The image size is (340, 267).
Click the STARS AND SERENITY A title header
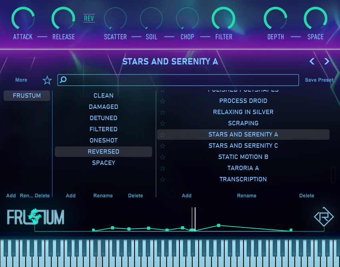point(170,62)
